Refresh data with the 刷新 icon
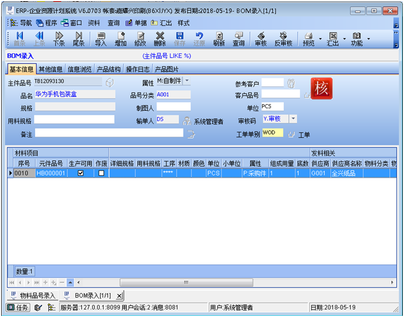This screenshot has width=404, height=317. 219,39
